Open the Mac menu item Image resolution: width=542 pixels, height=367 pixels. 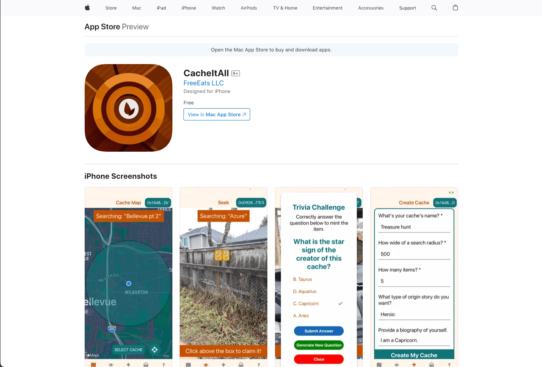pos(137,8)
